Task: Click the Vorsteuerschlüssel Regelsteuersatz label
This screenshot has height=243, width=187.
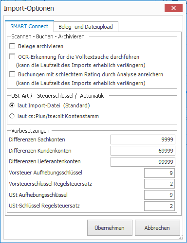Action: pos(51,184)
